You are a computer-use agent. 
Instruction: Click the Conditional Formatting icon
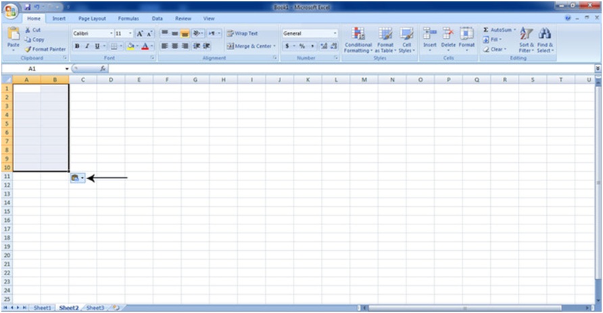click(x=358, y=34)
